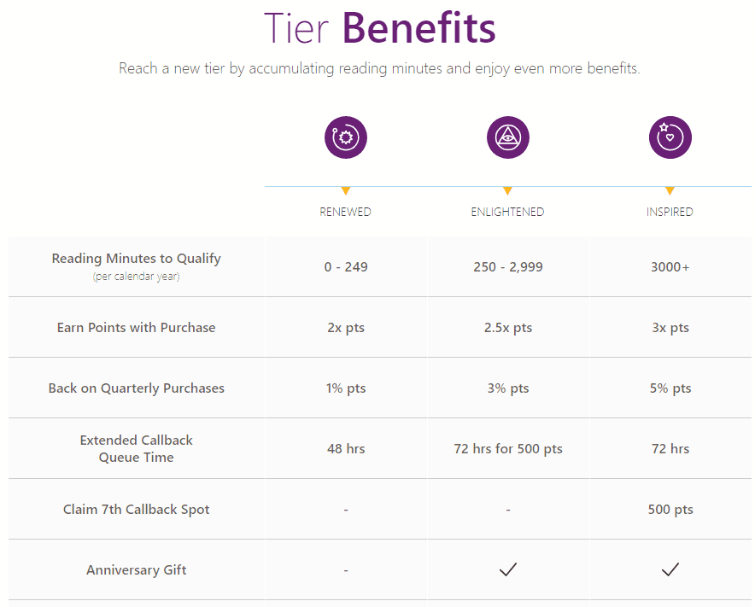
Task: Click the Enlightened Anniversary Gift checkmark
Action: point(508,569)
